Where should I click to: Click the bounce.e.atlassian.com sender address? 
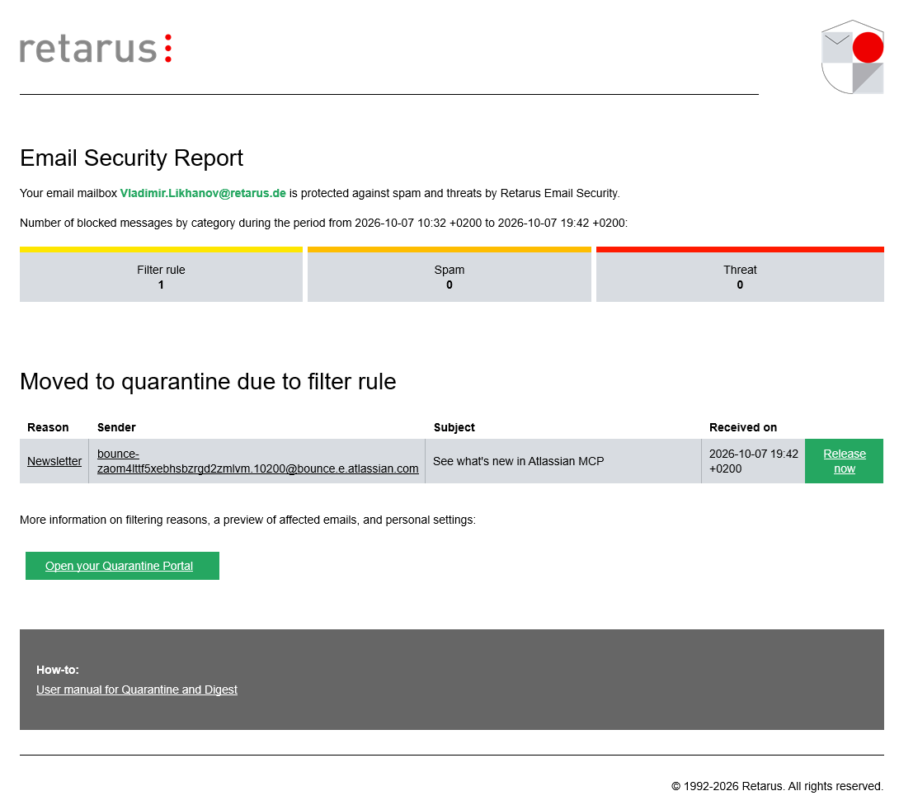258,461
